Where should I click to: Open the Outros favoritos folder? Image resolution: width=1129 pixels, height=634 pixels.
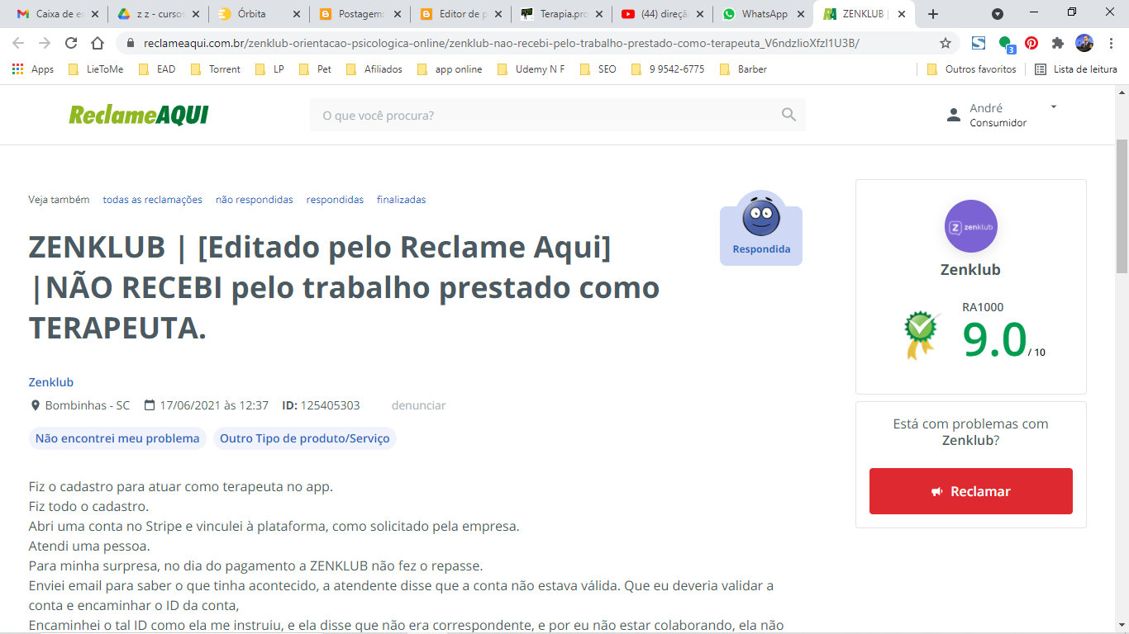(972, 69)
